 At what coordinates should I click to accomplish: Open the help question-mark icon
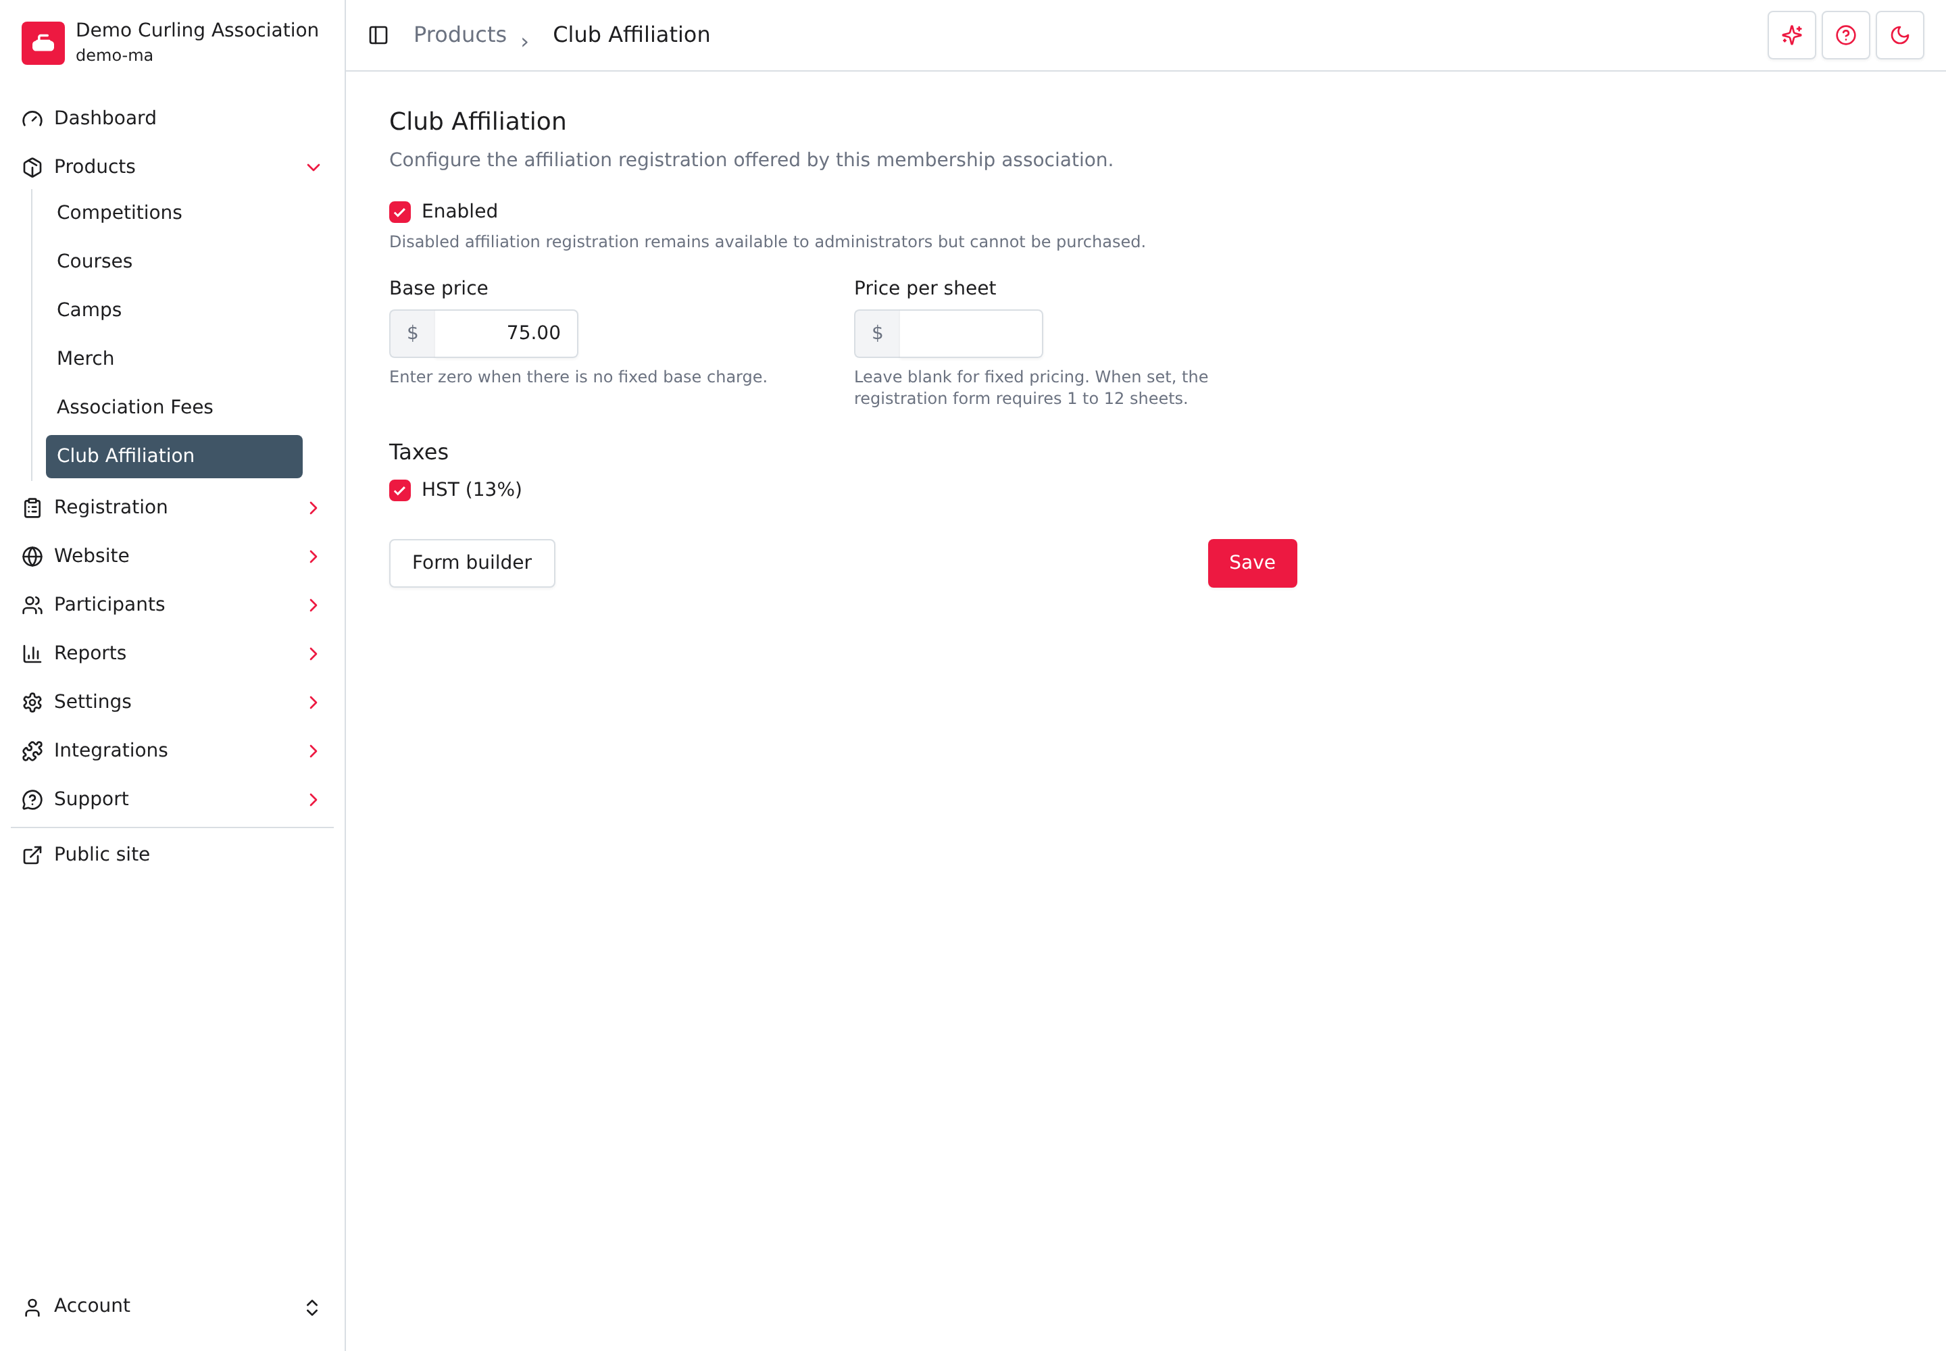(1846, 34)
